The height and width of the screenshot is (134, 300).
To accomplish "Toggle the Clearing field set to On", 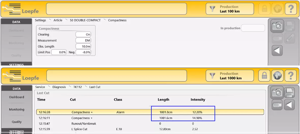I will pyautogui.click(x=83, y=35).
